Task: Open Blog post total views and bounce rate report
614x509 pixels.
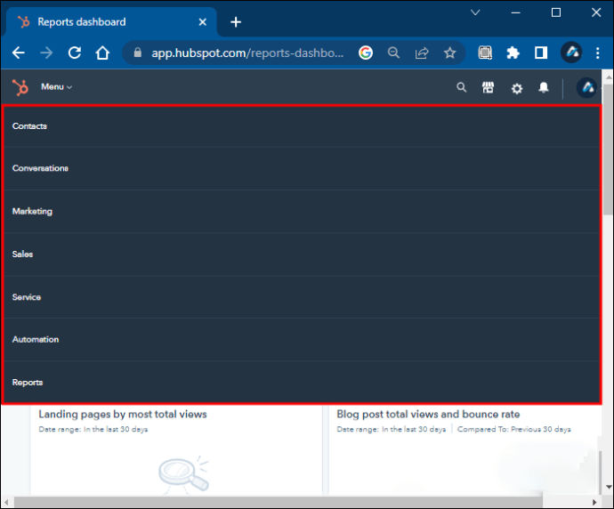Action: pos(428,415)
